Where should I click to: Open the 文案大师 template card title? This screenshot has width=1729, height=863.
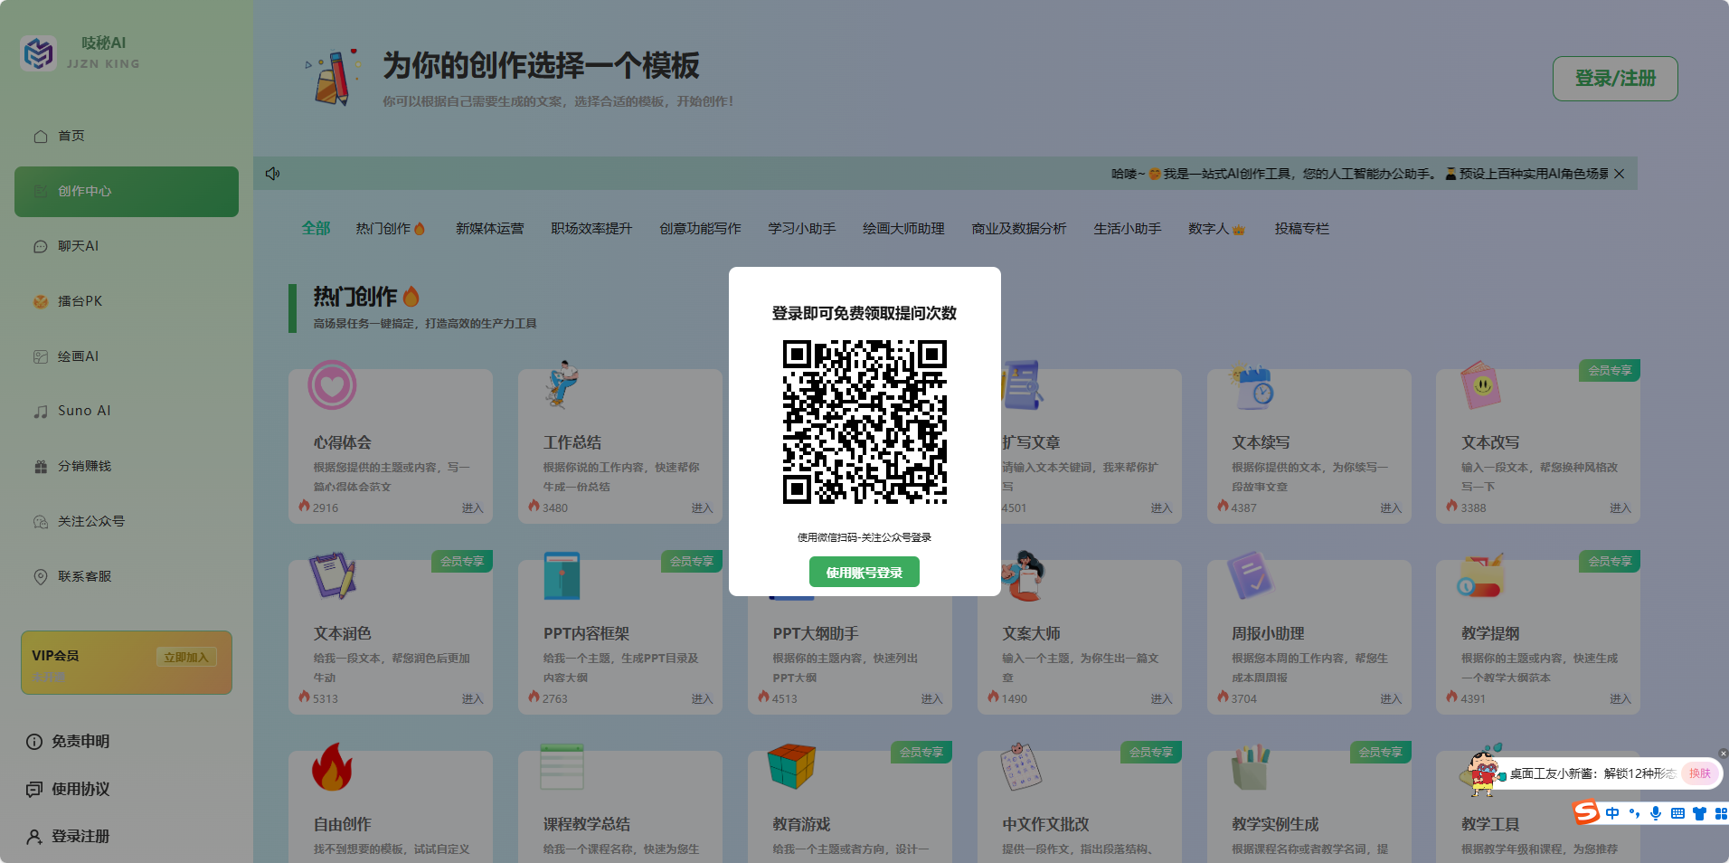pos(1031,634)
